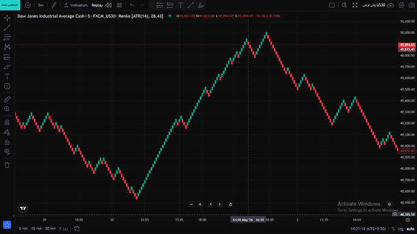Select the zoom-in magnifier tool
Screen dimensions: 417x234
[7, 109]
